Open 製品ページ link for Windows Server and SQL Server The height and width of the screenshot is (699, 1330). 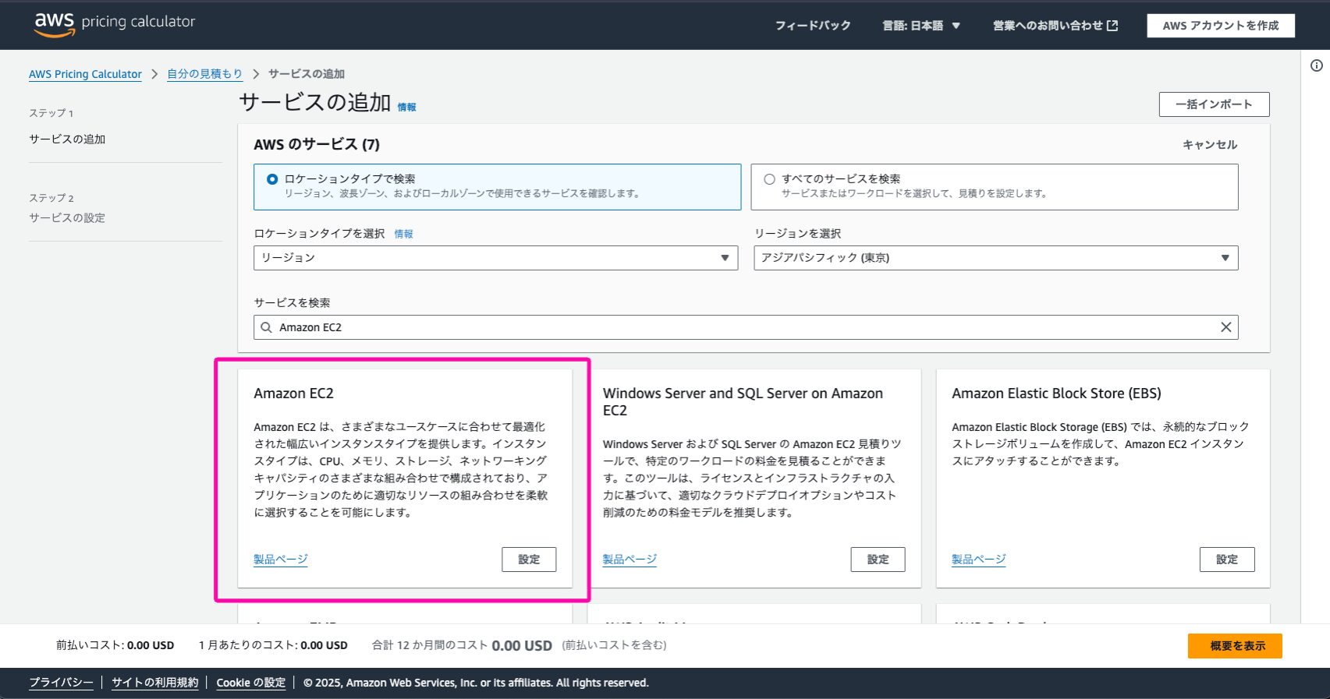click(630, 560)
